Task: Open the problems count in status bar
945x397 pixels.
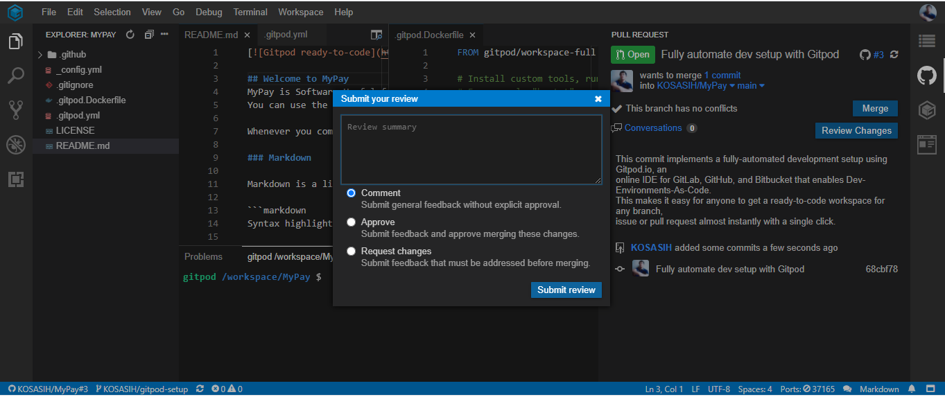Action: pyautogui.click(x=227, y=389)
